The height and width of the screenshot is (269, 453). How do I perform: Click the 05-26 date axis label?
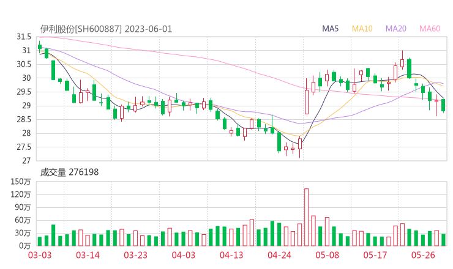(423, 255)
